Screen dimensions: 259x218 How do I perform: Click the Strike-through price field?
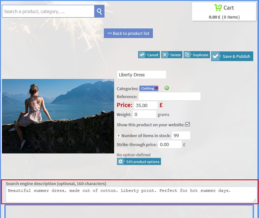170,144
